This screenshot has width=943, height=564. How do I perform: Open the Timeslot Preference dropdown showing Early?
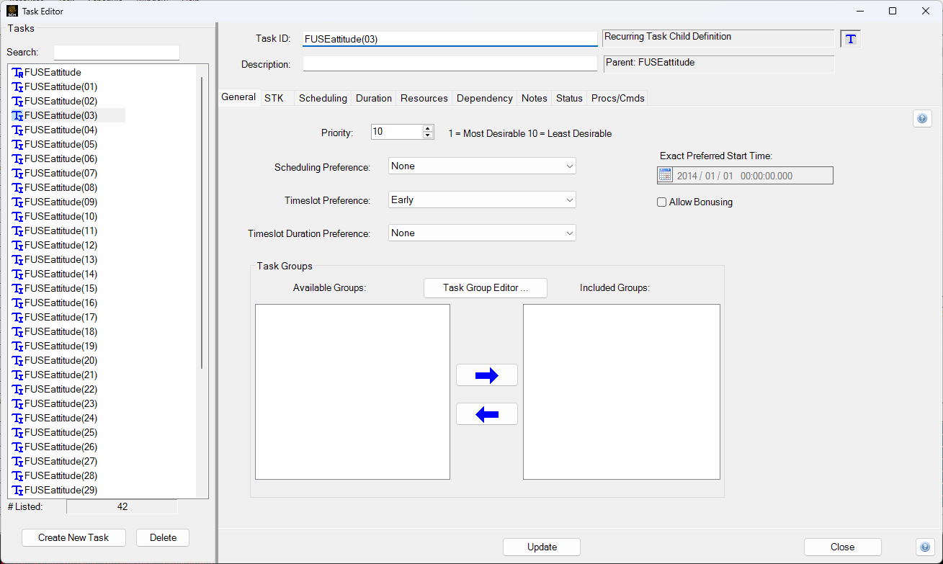481,200
